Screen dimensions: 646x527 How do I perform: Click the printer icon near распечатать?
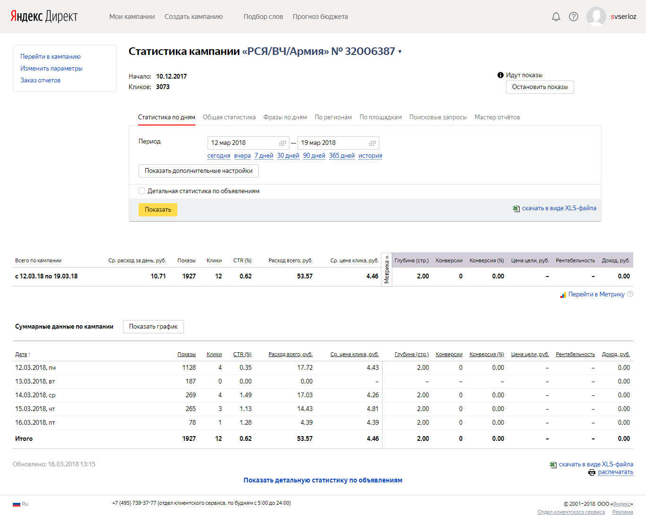pyautogui.click(x=592, y=473)
